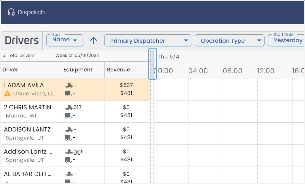Select driver 2 CHRIS MARTIN
Screen dimensions: 305x184
click(x=27, y=107)
